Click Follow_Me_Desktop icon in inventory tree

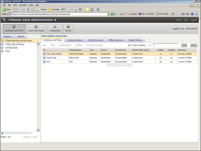tap(2, 44)
